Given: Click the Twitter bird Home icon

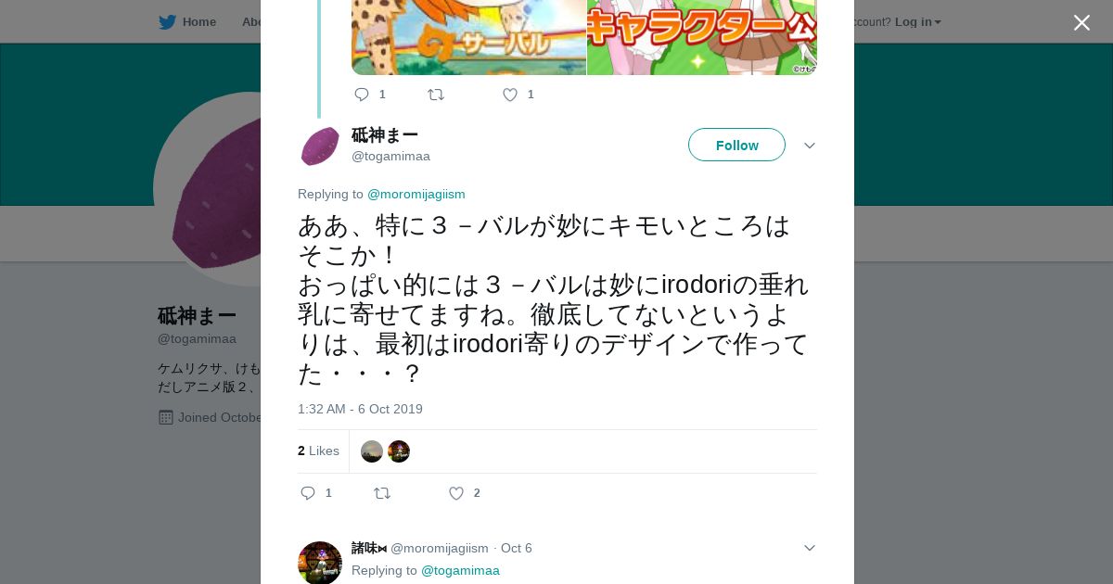Looking at the screenshot, I should pyautogui.click(x=167, y=22).
